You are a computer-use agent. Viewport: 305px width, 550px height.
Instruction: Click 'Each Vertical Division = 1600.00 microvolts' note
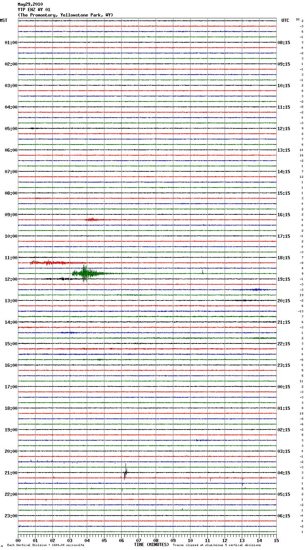point(46,545)
